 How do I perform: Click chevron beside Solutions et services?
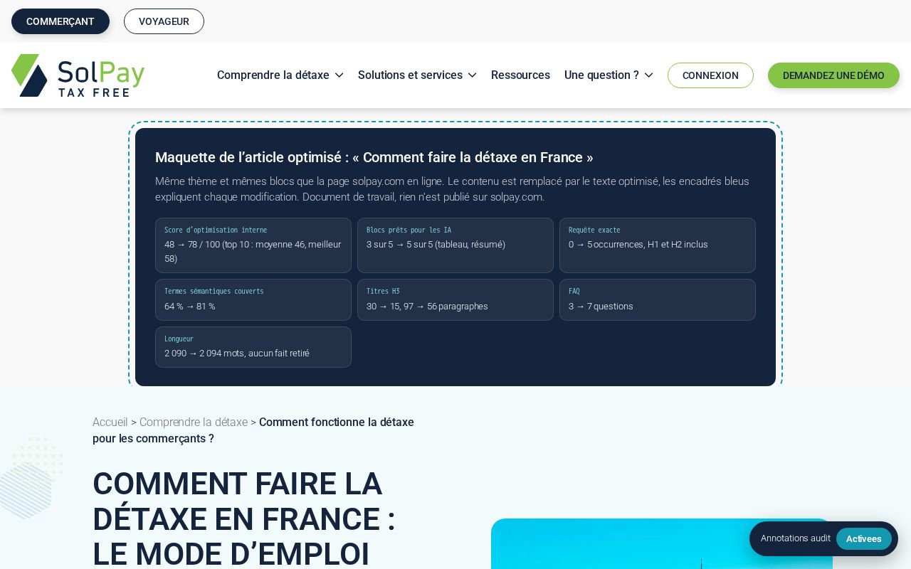click(472, 75)
